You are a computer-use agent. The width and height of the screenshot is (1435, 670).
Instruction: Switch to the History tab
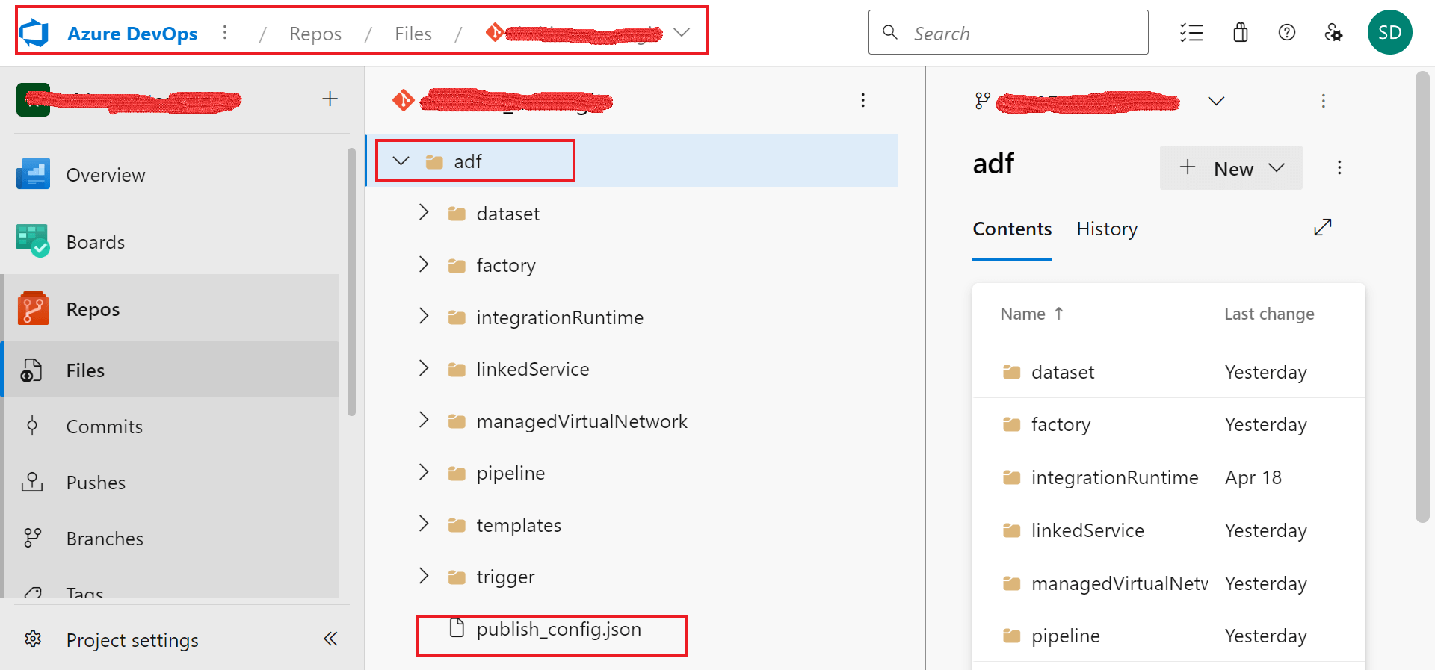click(1107, 229)
